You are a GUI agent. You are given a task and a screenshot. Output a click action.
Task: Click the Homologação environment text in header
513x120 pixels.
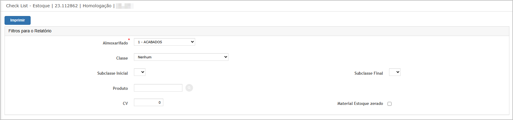pyautogui.click(x=97, y=6)
